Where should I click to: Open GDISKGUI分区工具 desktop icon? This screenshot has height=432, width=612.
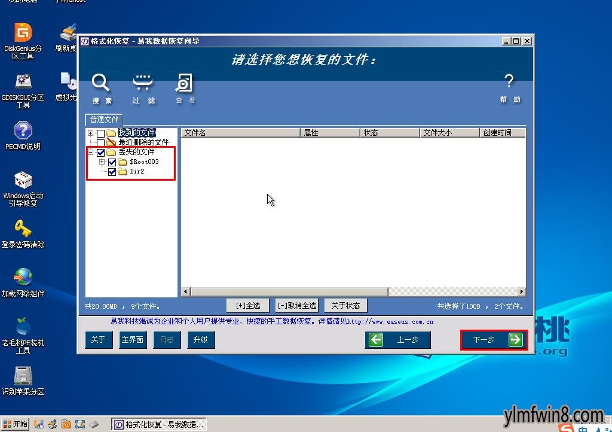(23, 90)
